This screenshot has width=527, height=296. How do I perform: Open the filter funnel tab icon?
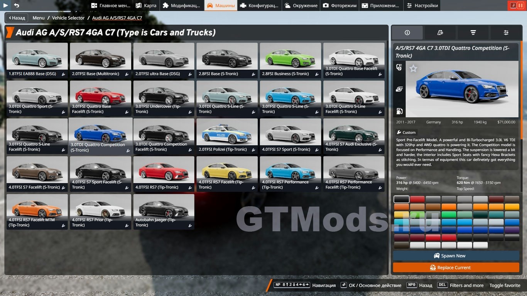[x=473, y=33]
